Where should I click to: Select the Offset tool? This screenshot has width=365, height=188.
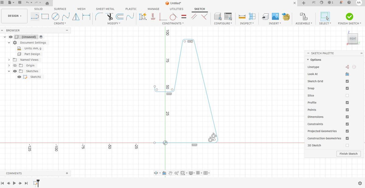120,16
